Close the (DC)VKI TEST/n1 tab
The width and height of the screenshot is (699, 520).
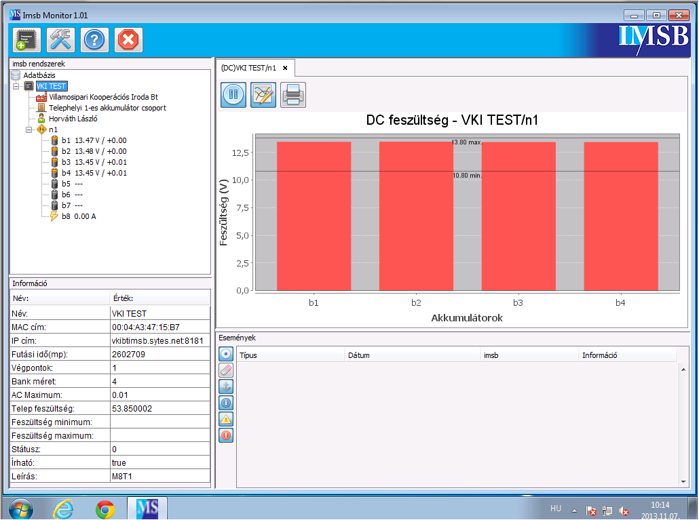(x=285, y=68)
